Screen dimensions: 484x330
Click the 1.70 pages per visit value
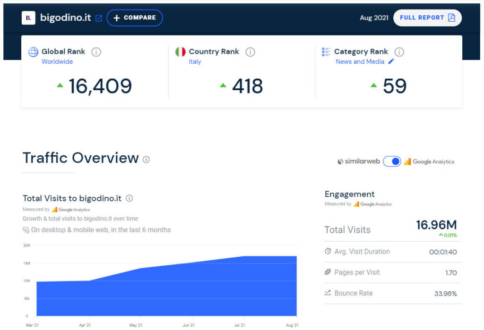pyautogui.click(x=451, y=273)
